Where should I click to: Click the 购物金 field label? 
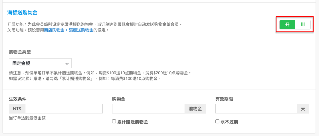(119, 99)
